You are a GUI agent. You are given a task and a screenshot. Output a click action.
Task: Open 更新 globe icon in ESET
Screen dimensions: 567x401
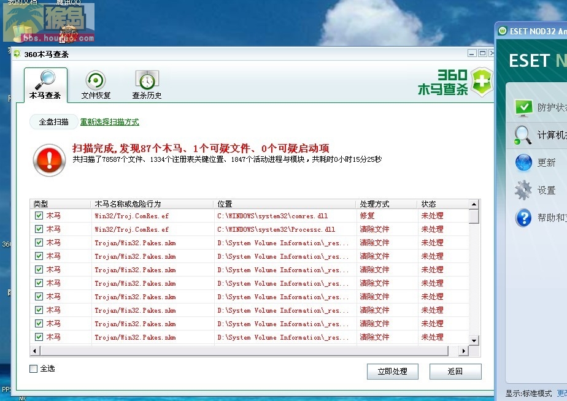point(523,162)
